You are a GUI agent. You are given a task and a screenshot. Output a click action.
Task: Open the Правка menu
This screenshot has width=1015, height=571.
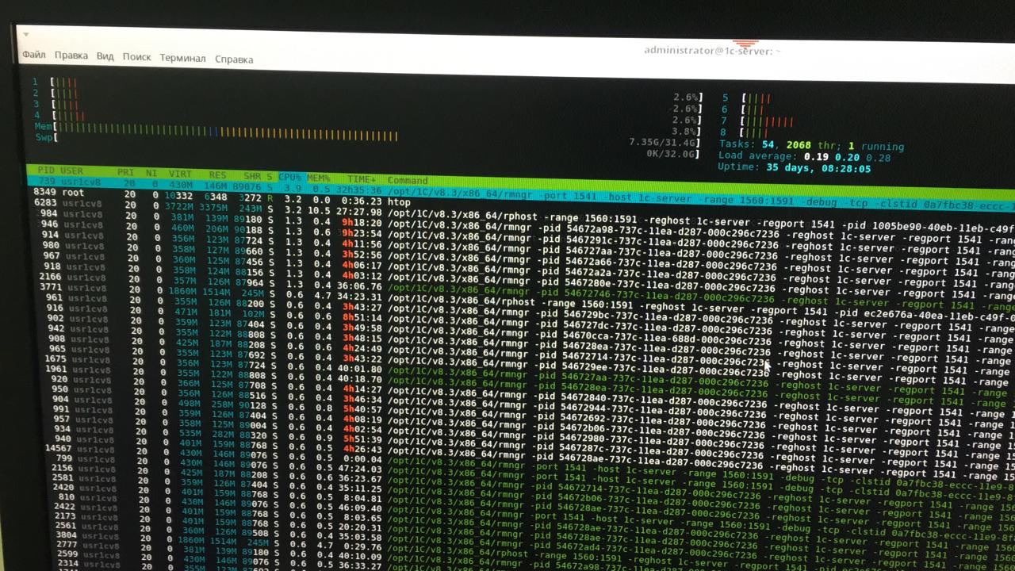coord(71,56)
